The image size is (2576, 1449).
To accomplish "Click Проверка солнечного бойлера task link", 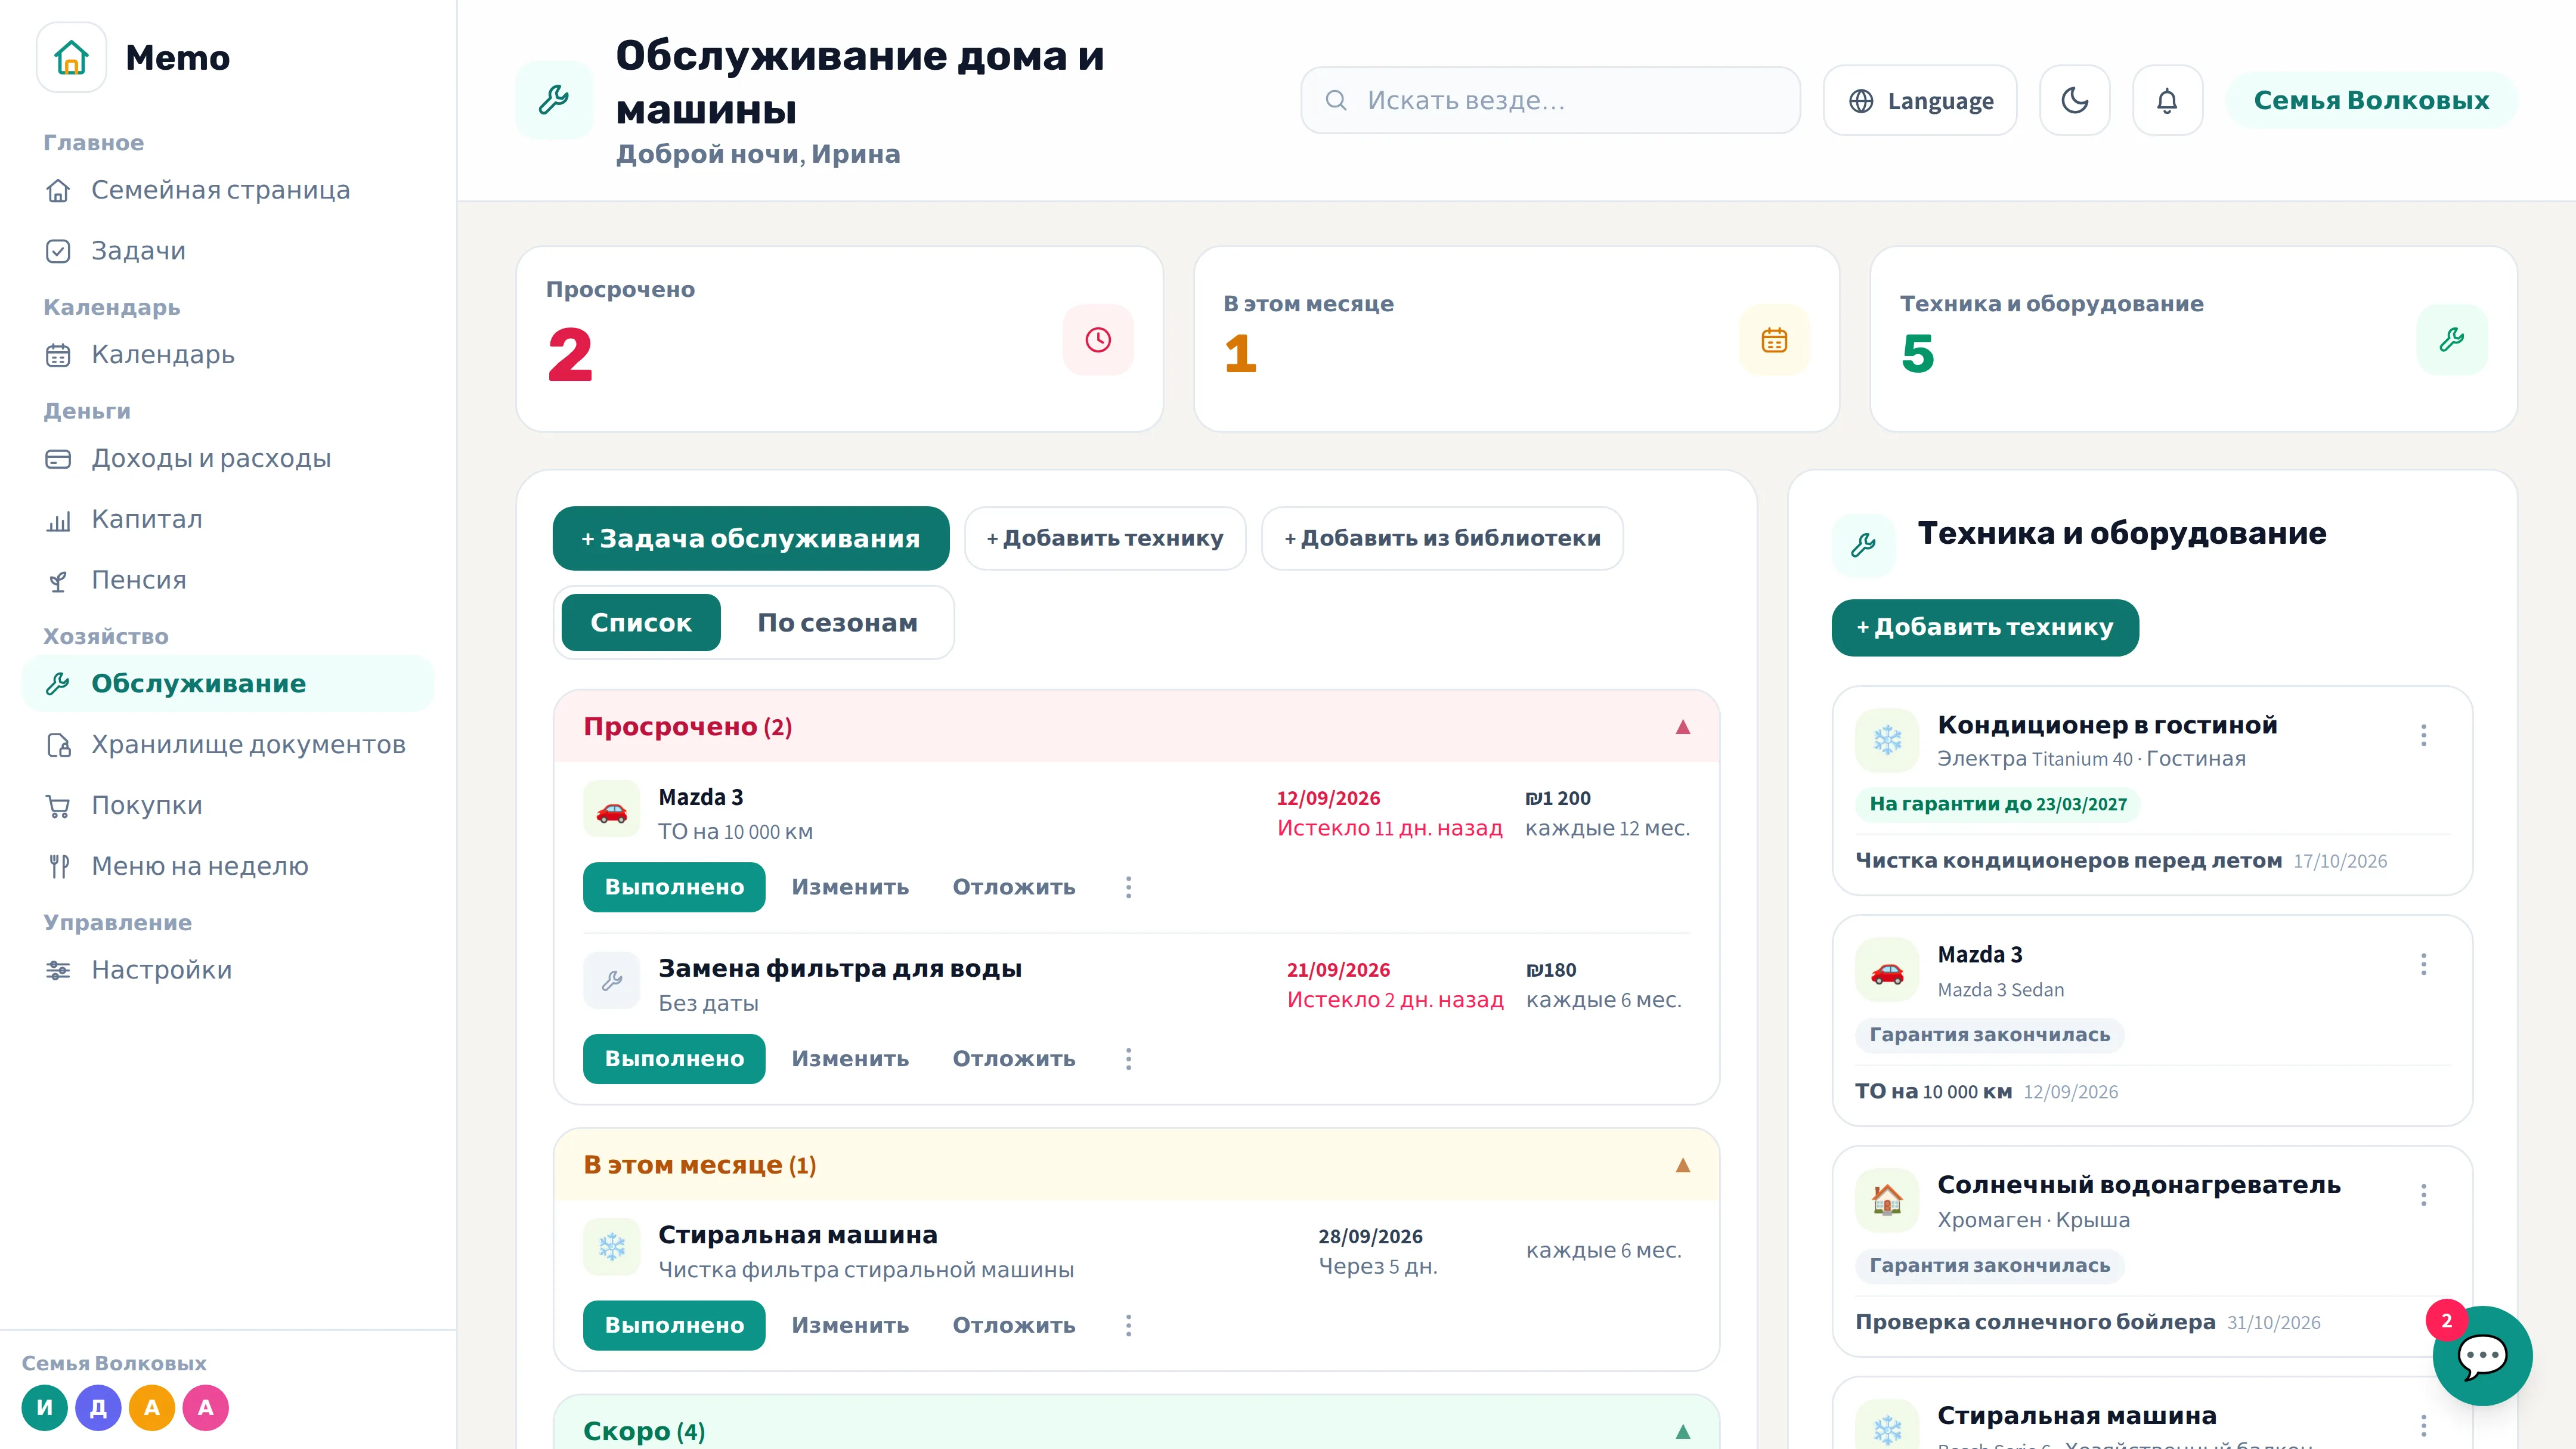I will point(2035,1322).
